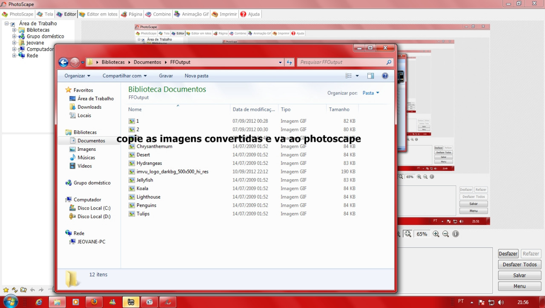Click the Firefox taskbar icon
This screenshot has height=308, width=545.
click(94, 302)
